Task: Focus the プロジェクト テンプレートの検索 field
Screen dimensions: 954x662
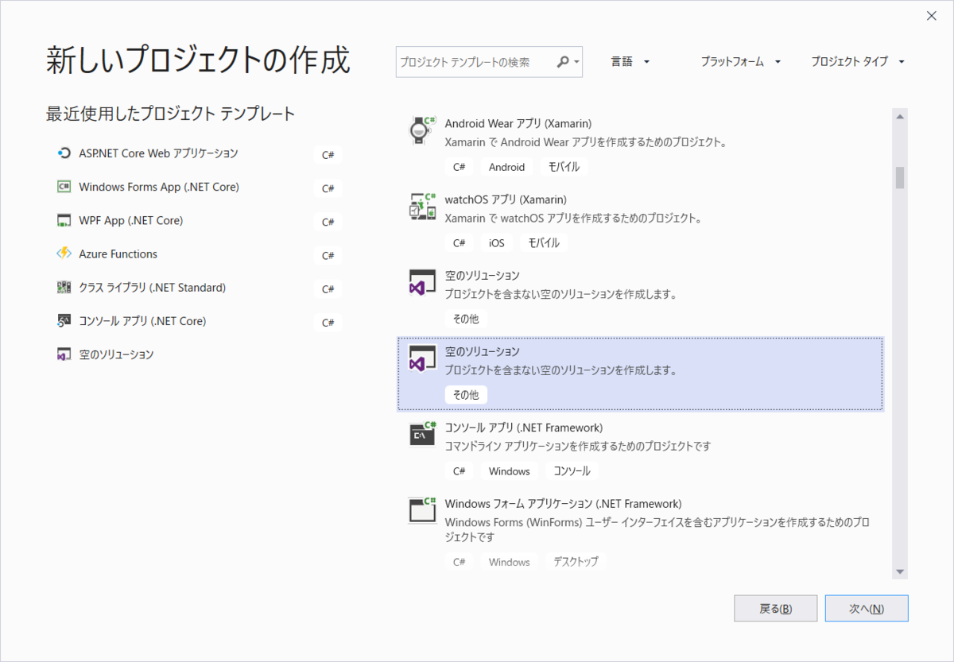Action: pos(489,61)
